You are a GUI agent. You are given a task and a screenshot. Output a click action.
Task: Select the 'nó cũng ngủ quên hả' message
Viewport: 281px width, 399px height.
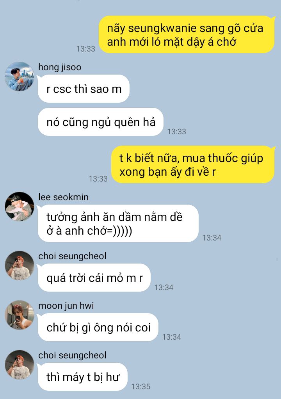click(x=100, y=122)
